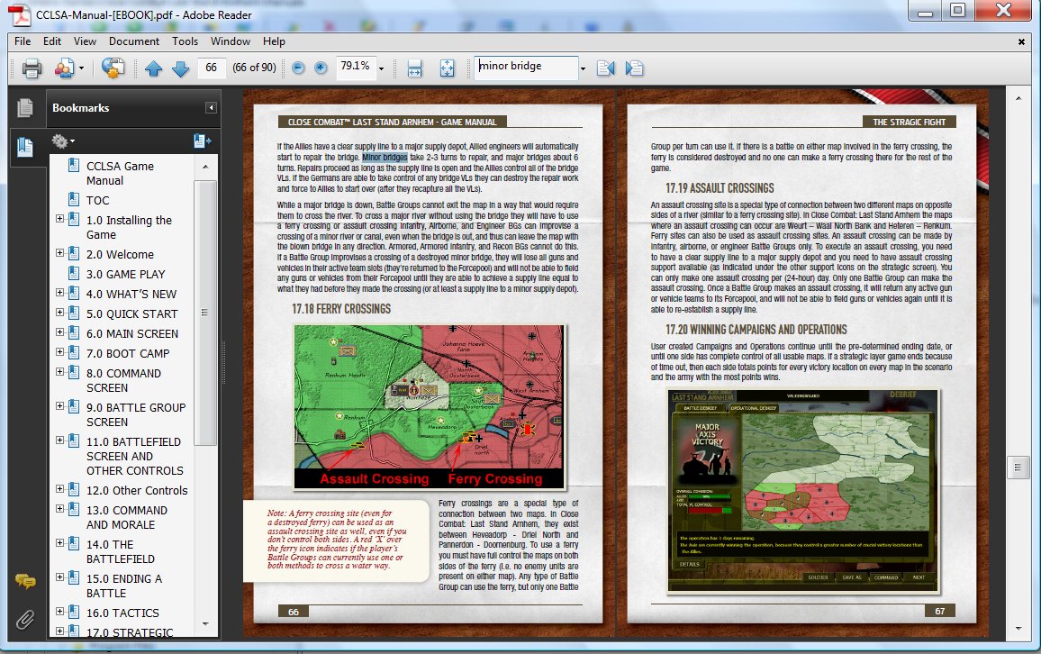Click the ferry crossings map image

pyautogui.click(x=429, y=407)
